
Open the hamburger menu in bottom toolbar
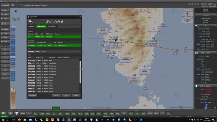(3, 113)
